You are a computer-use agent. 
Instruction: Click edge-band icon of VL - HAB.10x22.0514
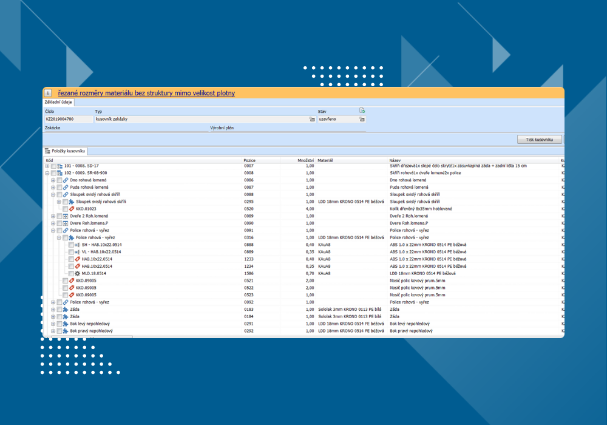[x=78, y=252]
